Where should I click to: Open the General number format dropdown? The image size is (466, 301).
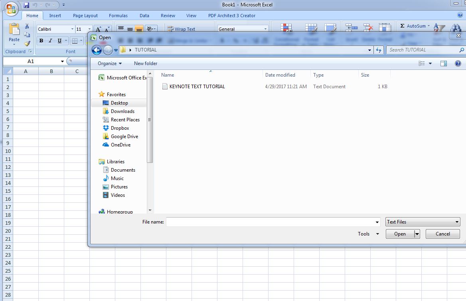point(265,29)
